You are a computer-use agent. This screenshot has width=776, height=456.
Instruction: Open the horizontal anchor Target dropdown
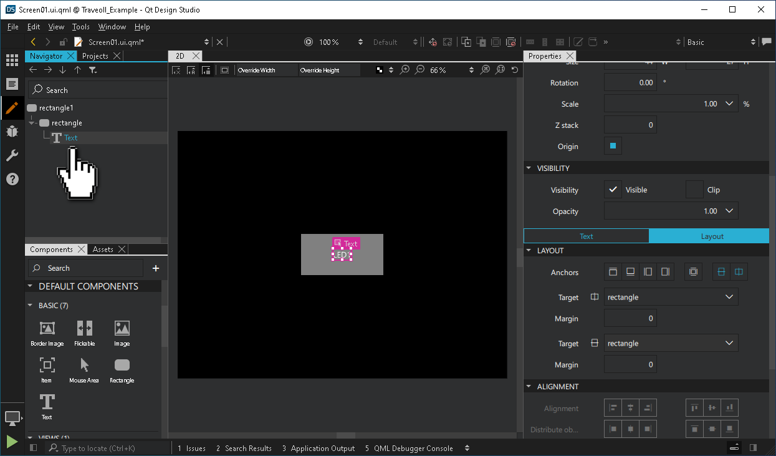[671, 296]
